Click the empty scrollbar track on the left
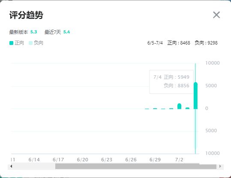 pos(34,166)
